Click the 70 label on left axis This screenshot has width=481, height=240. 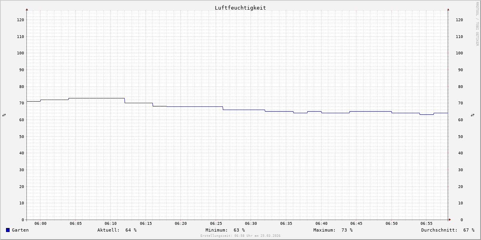point(22,103)
